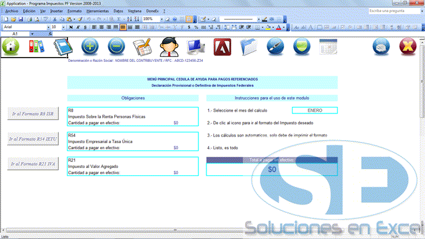Click Ir al Formato R8 ISR button
The width and height of the screenshot is (425, 239).
(33, 113)
